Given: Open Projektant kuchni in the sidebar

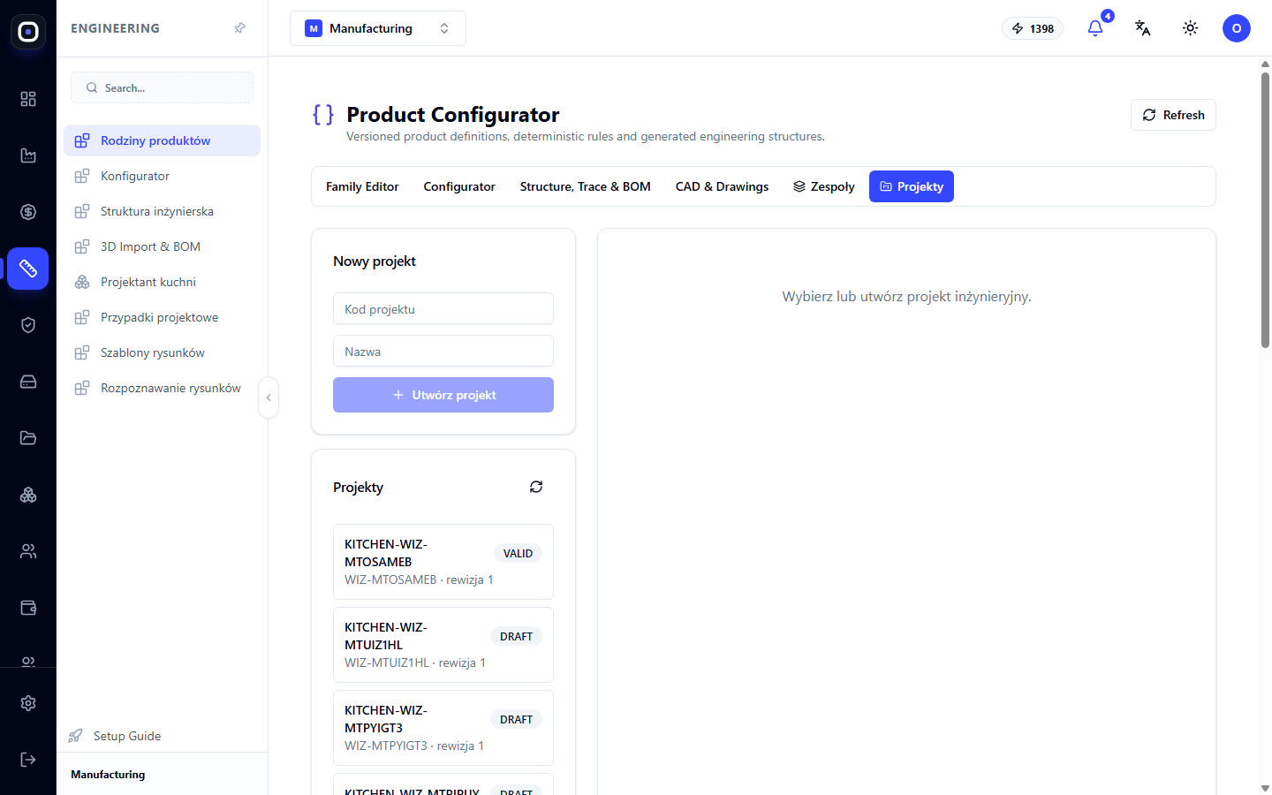Looking at the screenshot, I should (163, 282).
